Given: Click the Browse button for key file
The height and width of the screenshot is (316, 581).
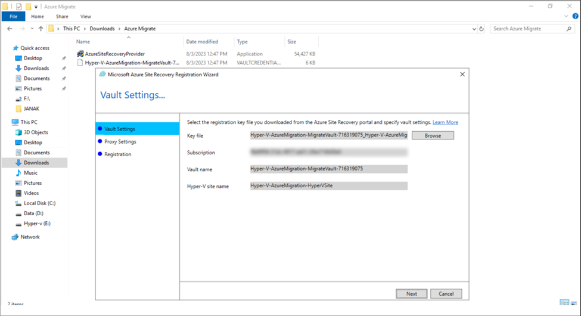Looking at the screenshot, I should tap(433, 136).
